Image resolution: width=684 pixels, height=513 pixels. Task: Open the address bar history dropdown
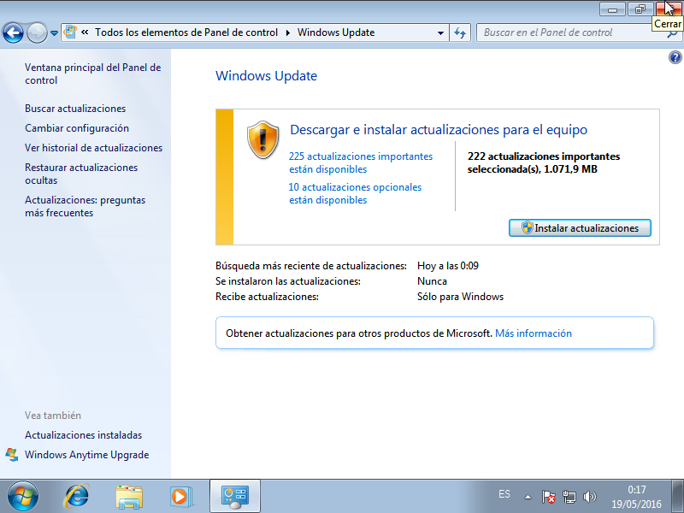click(440, 32)
